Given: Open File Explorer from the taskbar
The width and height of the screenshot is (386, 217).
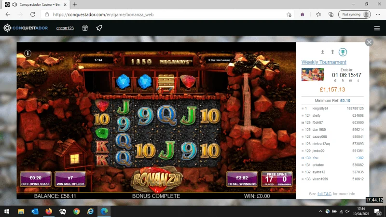Looking at the screenshot, I should (21, 211).
